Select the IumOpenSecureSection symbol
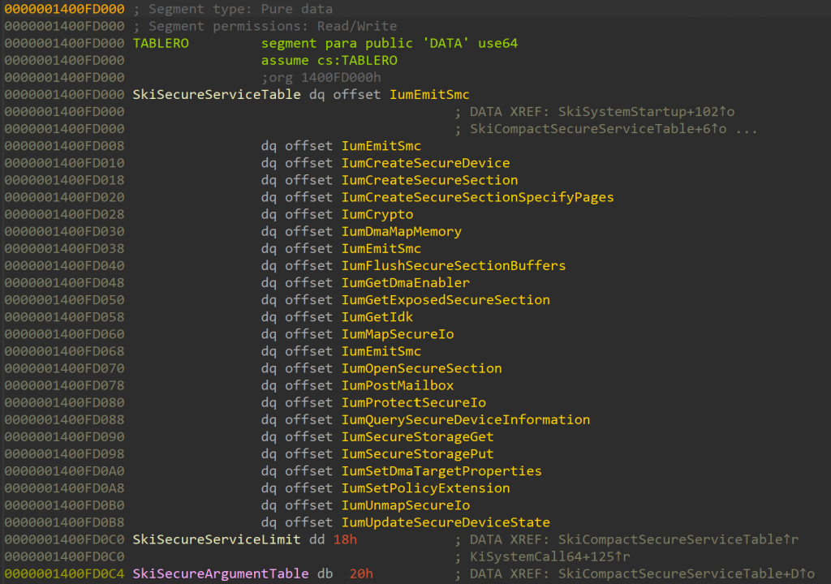This screenshot has width=831, height=584. pyautogui.click(x=421, y=368)
